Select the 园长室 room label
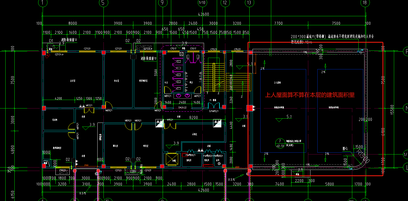This screenshot has width=408, height=201. pyautogui.click(x=116, y=146)
